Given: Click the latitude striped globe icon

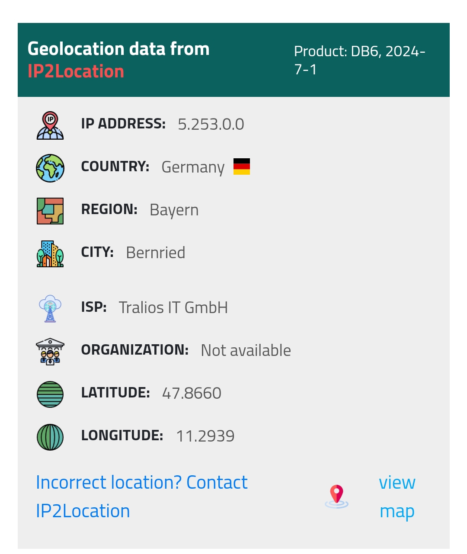Looking at the screenshot, I should coord(50,394).
